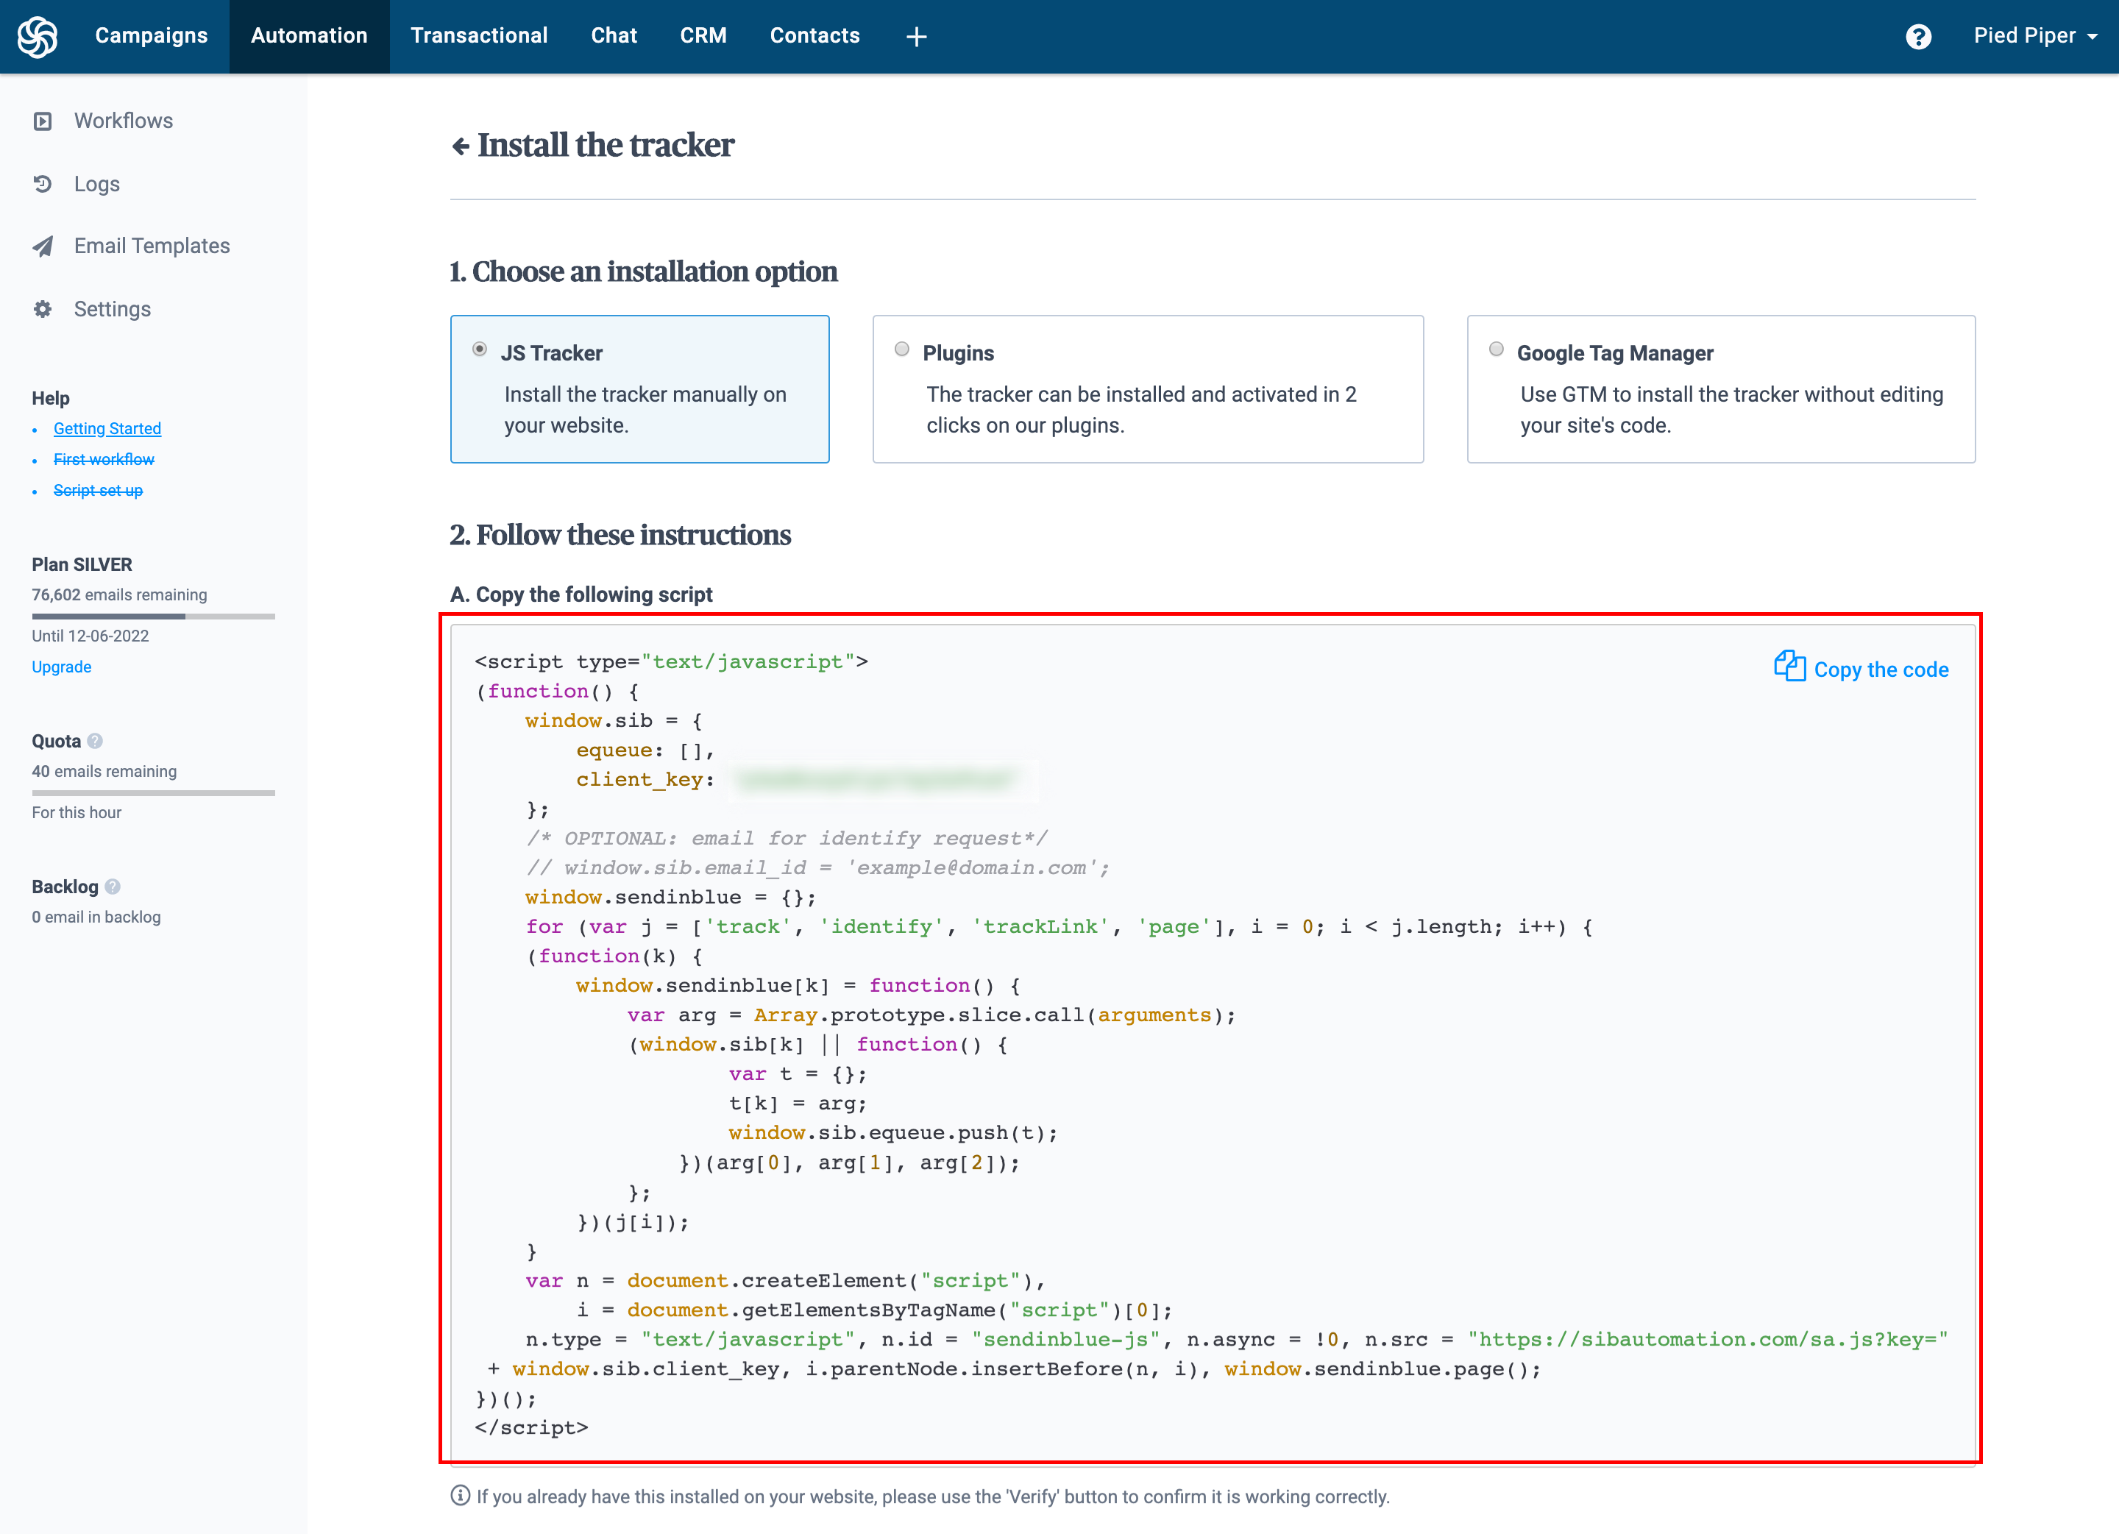This screenshot has width=2119, height=1534.
Task: Click the plus icon in top navigation
Action: [x=915, y=37]
